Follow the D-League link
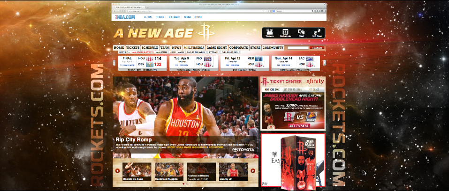Viewport: 449px width, 191px height. [x=174, y=17]
